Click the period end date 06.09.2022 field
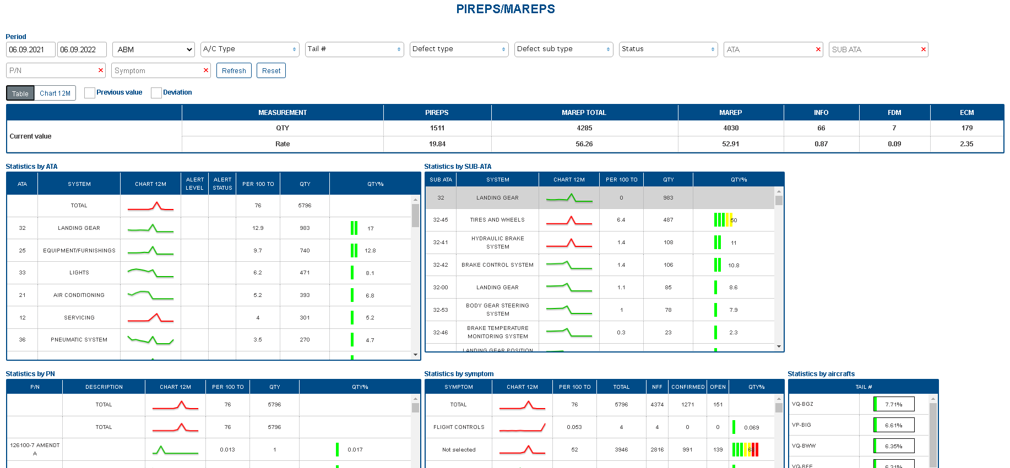1010x468 pixels. coord(82,49)
